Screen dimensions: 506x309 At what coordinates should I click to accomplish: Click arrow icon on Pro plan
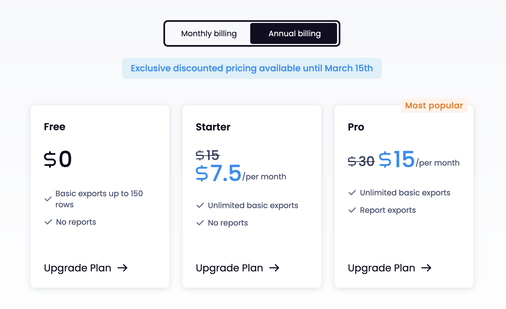click(x=426, y=268)
